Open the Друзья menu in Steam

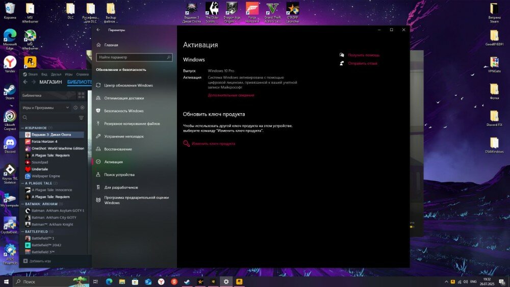coord(56,74)
